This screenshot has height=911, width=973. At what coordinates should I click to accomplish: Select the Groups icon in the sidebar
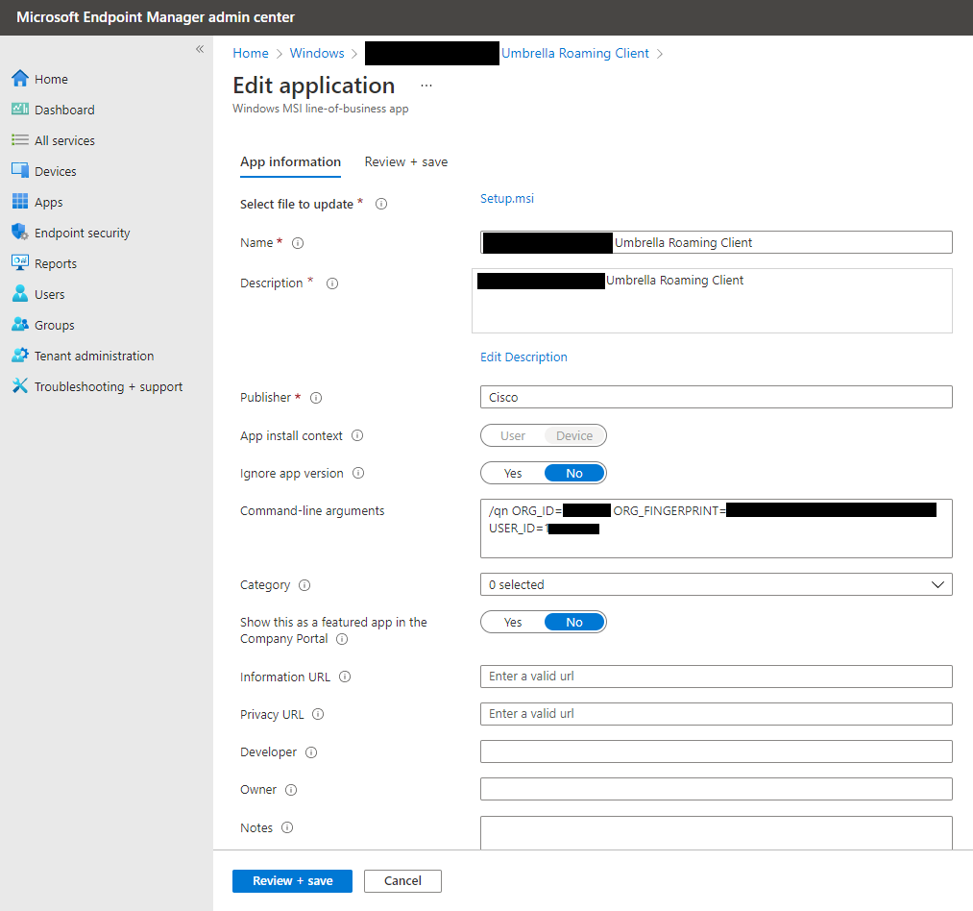(21, 324)
